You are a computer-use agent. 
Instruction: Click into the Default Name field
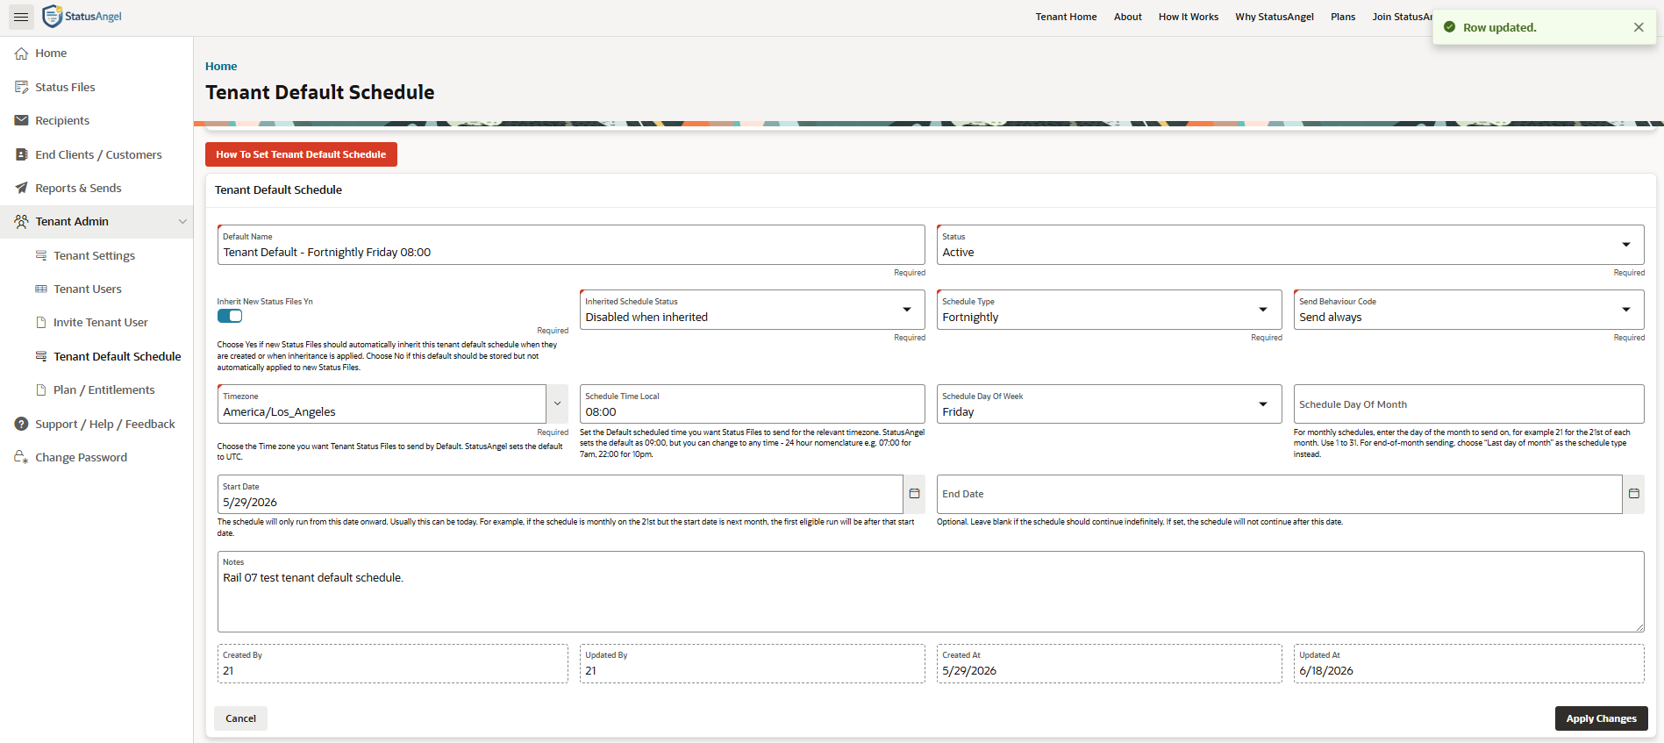(571, 245)
